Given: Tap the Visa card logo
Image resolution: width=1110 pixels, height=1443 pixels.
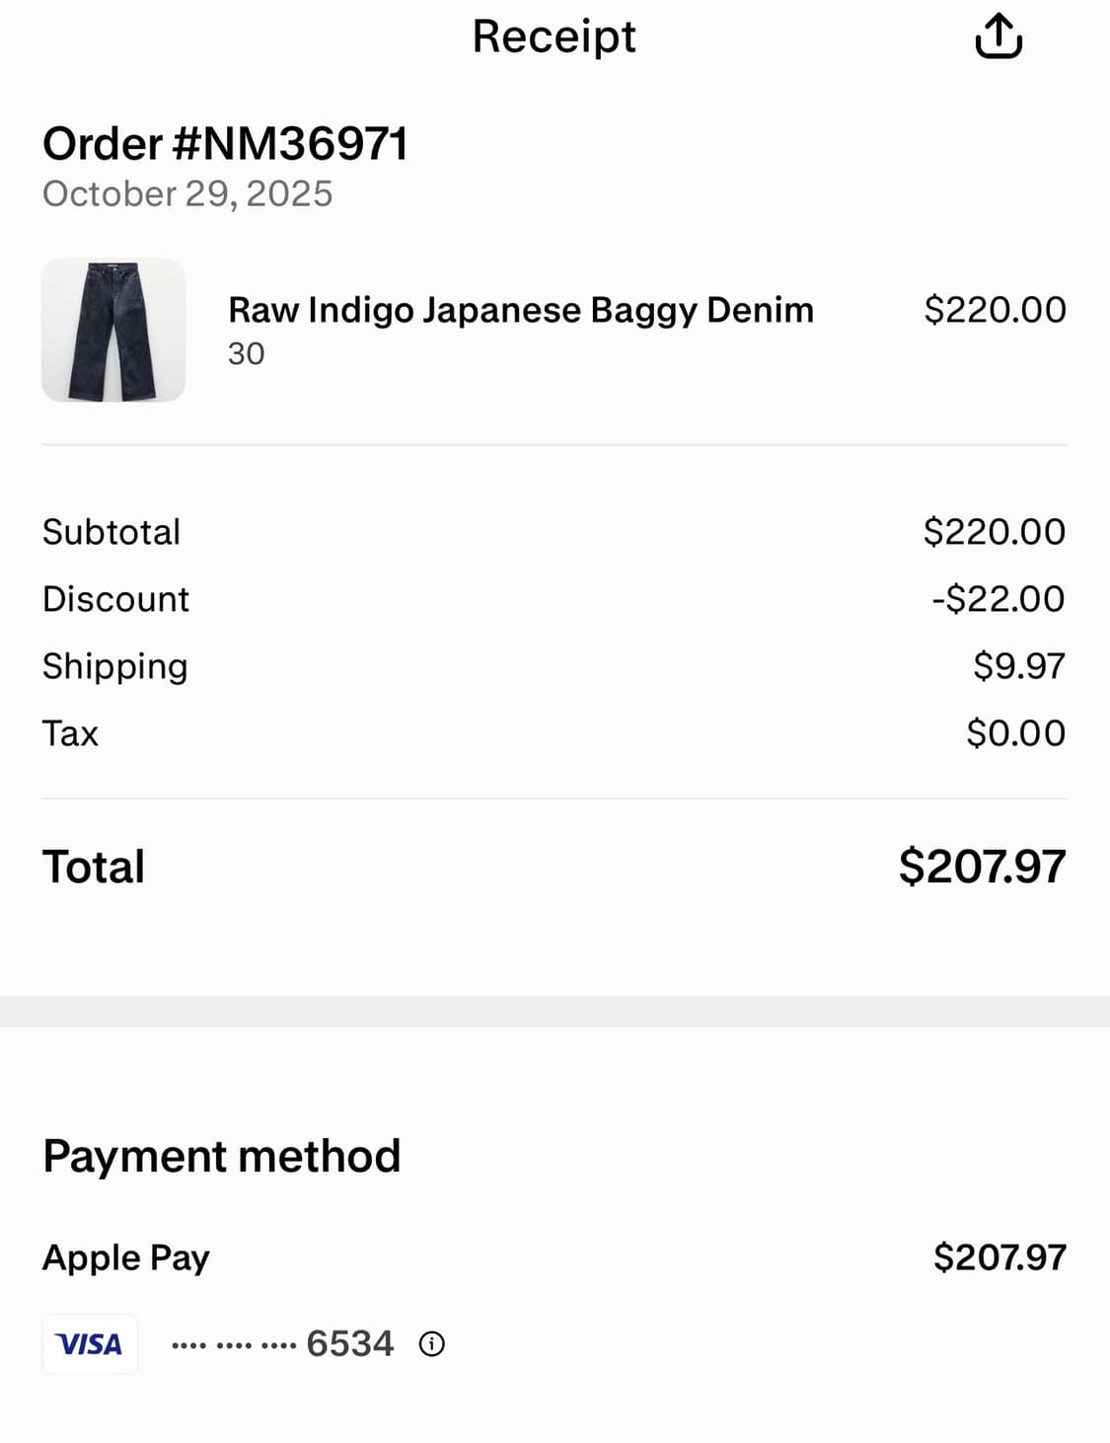Looking at the screenshot, I should coord(90,1343).
